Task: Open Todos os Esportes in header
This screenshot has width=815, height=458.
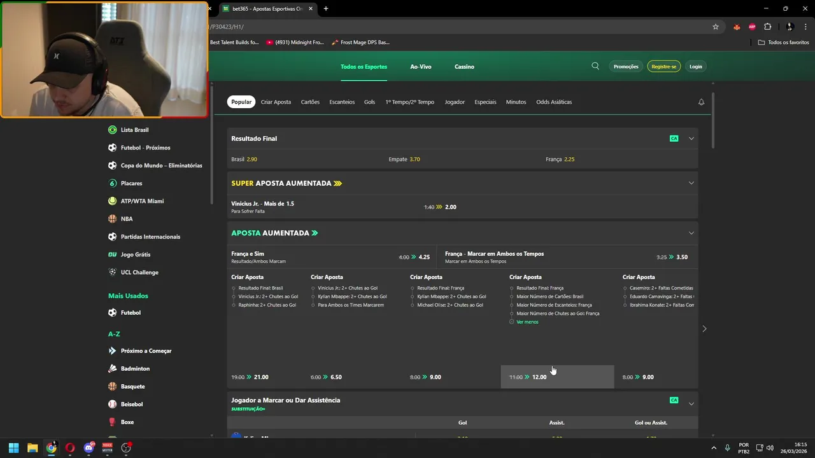Action: (x=364, y=67)
